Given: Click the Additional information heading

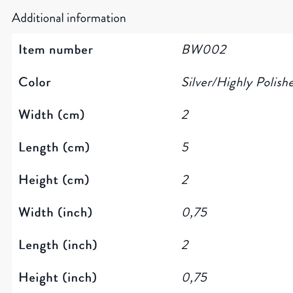Looking at the screenshot, I should pyautogui.click(x=69, y=18).
